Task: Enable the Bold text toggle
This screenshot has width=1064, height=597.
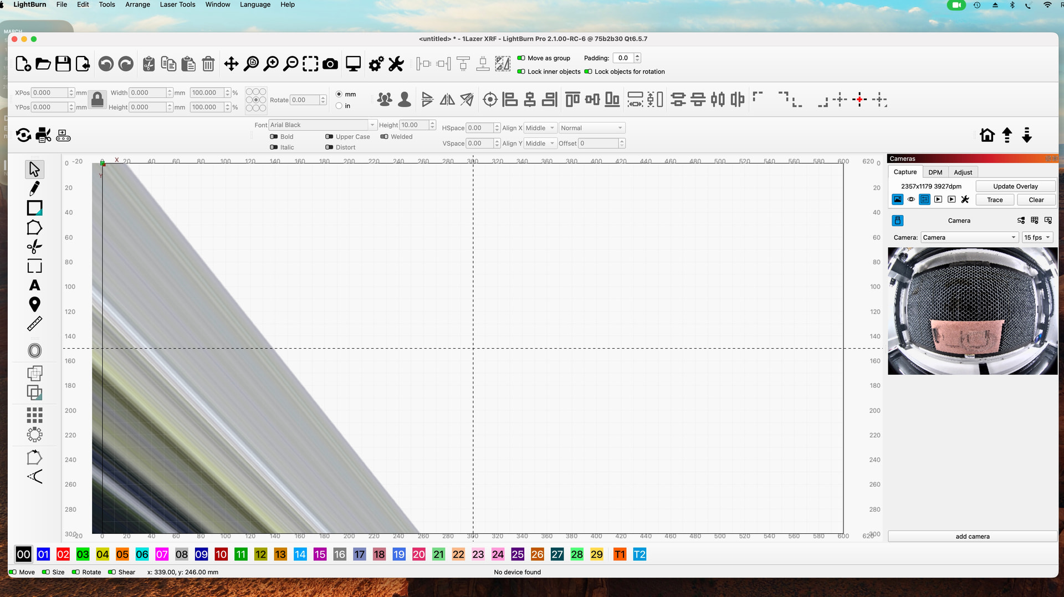Action: coord(274,137)
